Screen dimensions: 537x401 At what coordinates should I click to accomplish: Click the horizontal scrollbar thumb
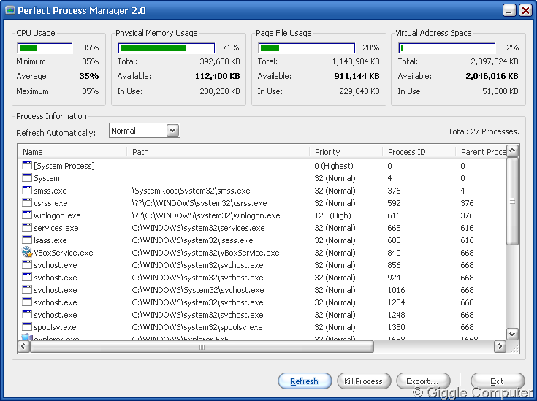click(x=202, y=346)
